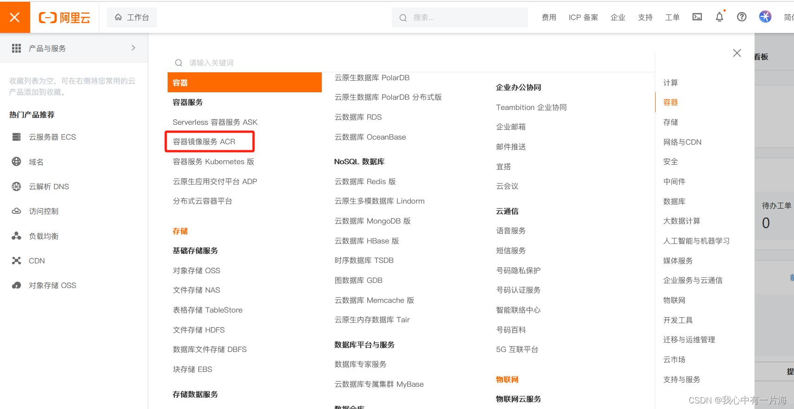Open 5G 互联平台

pos(517,349)
